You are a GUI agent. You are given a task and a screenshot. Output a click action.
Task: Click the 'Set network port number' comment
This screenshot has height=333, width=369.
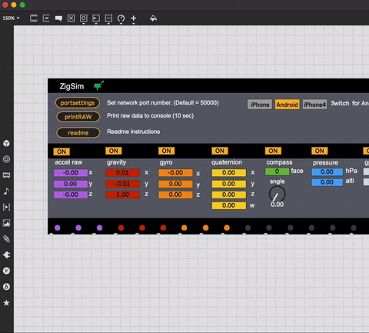(x=163, y=103)
